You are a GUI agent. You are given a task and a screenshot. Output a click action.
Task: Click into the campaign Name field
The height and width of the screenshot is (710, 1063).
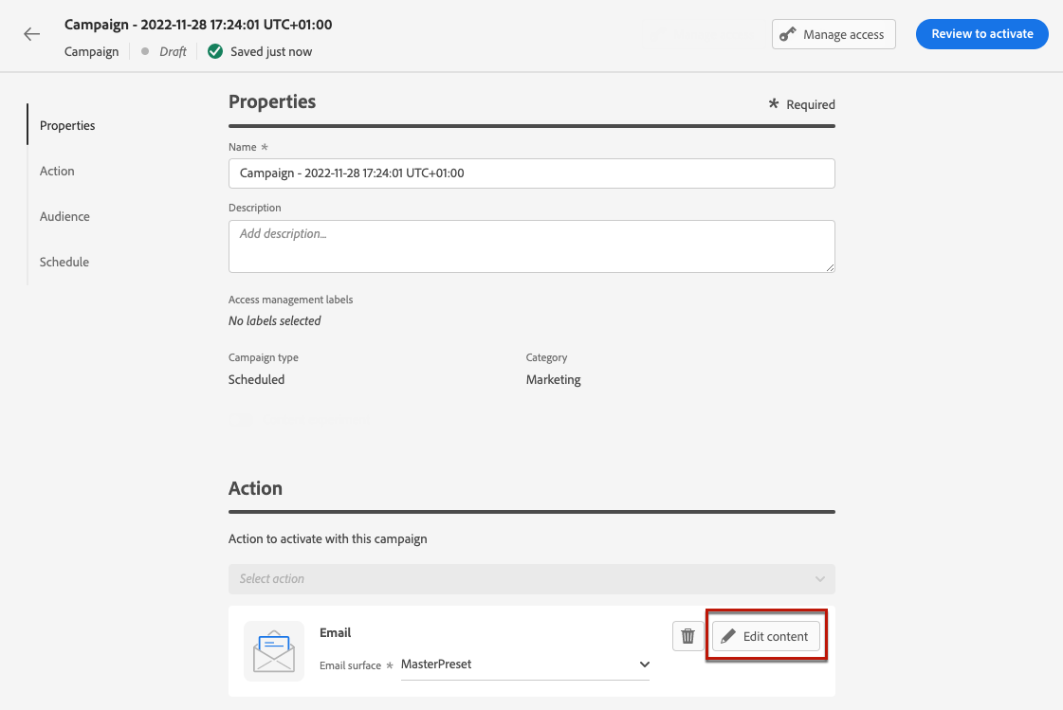click(x=531, y=173)
